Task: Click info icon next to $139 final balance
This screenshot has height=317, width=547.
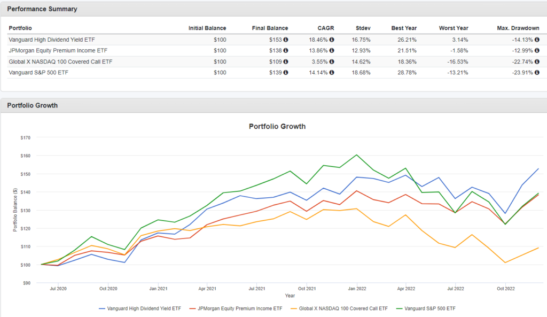Action: (286, 73)
